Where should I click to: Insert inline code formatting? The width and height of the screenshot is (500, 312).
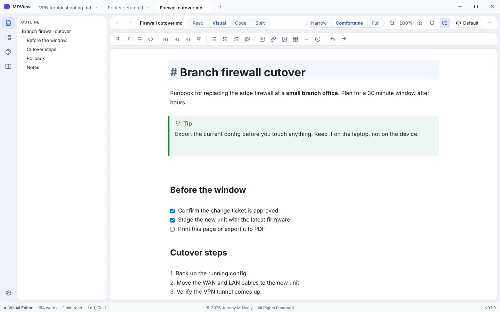click(x=151, y=39)
